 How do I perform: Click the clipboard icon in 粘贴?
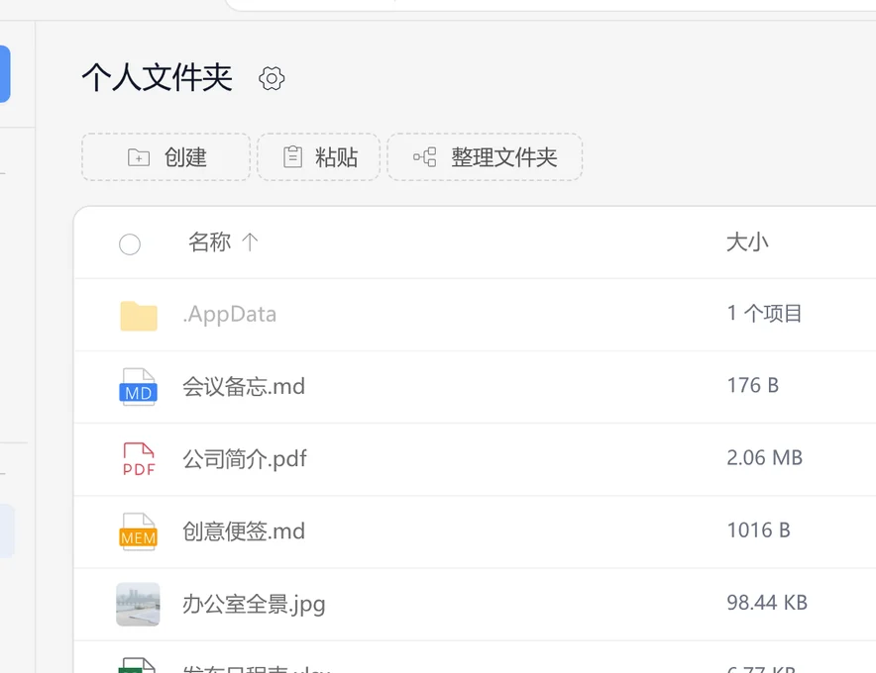[292, 156]
